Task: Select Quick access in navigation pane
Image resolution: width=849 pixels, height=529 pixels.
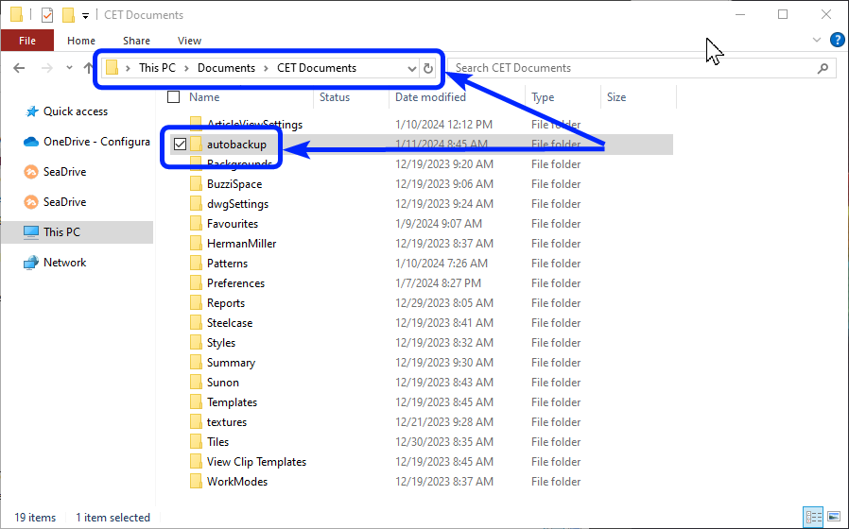Action: pyautogui.click(x=76, y=111)
